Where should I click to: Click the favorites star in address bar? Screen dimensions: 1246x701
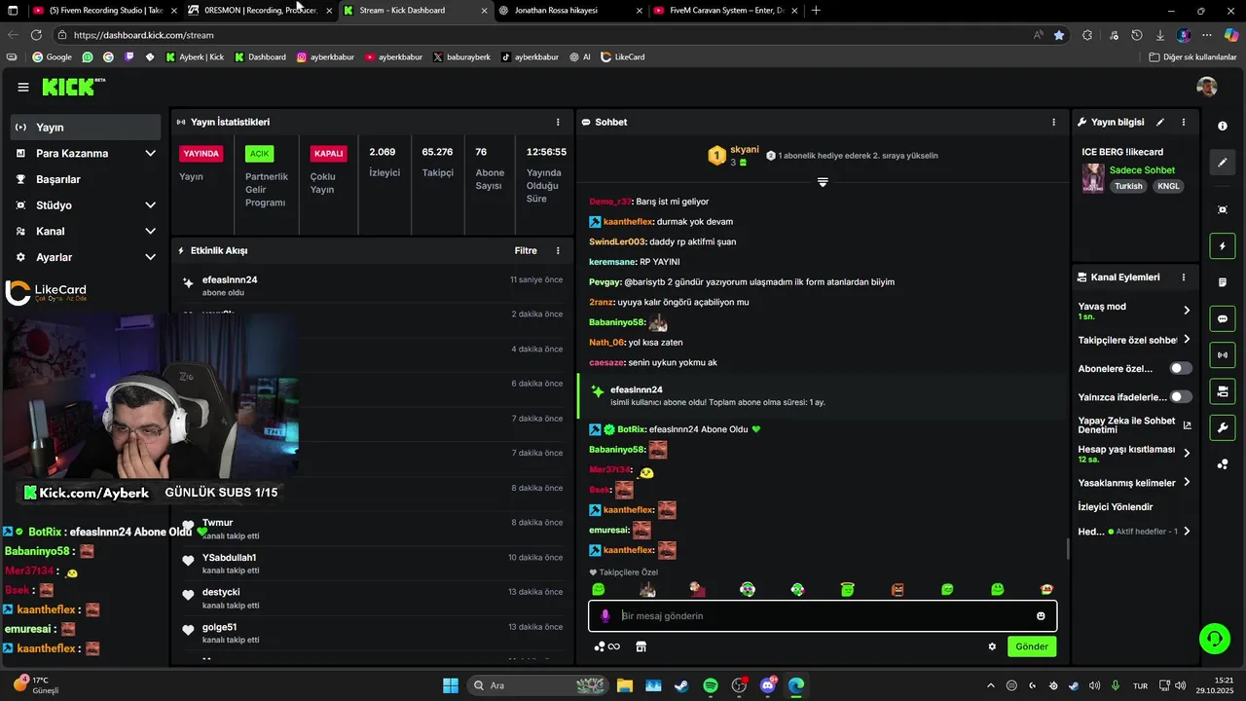pos(1059,35)
